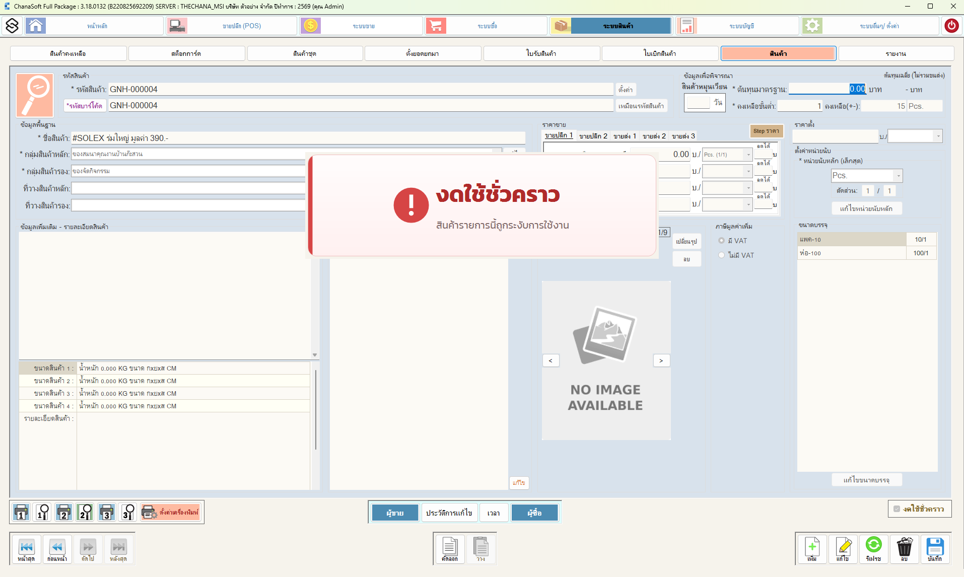Print with printer 1 icon
This screenshot has width=964, height=577.
pyautogui.click(x=21, y=512)
